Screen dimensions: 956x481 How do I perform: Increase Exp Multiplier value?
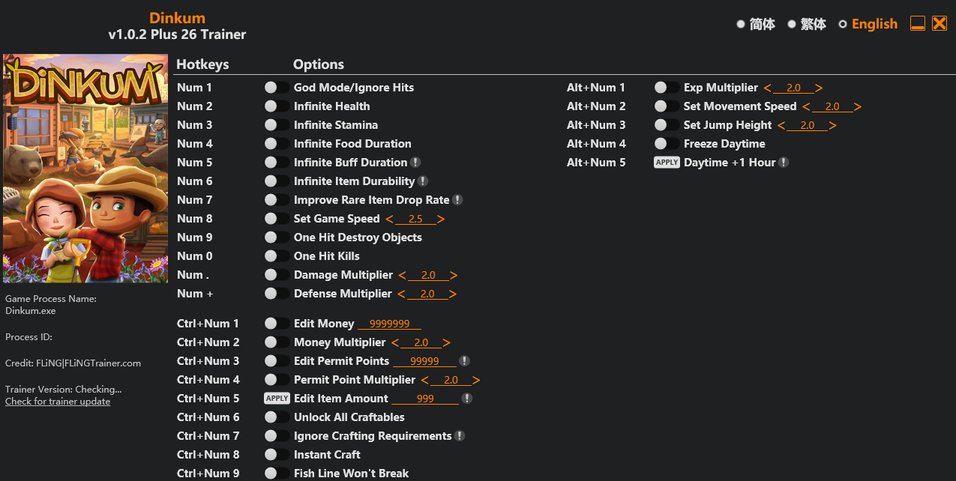819,88
